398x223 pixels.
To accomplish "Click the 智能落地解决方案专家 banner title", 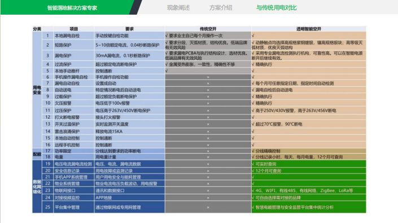I will 72,8.
